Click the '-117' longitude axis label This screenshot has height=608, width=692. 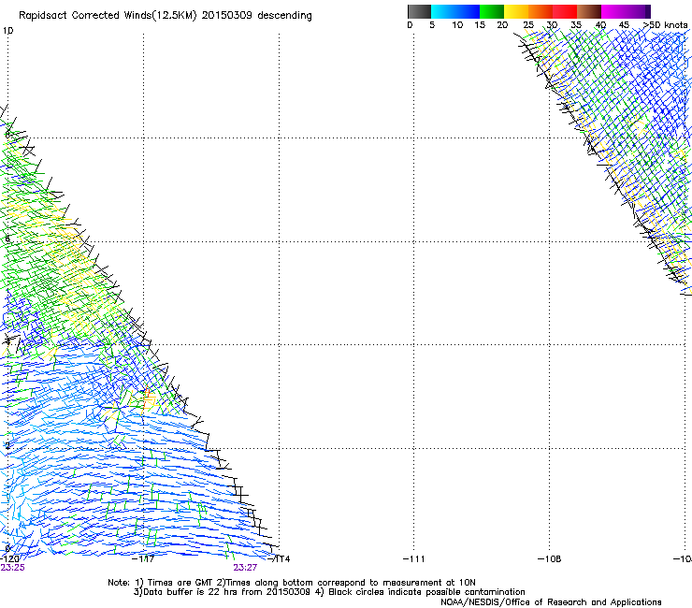[x=143, y=559]
